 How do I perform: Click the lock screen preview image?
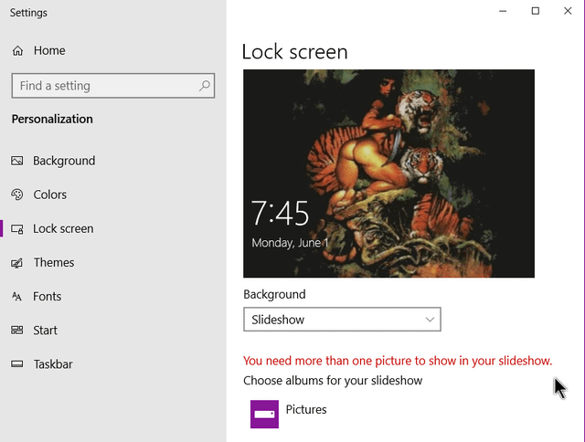[x=388, y=174]
